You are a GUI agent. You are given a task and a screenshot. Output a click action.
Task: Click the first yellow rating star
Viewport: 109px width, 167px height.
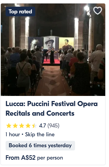(9, 126)
